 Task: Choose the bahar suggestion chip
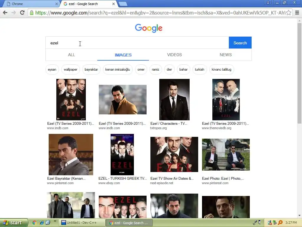tap(183, 69)
